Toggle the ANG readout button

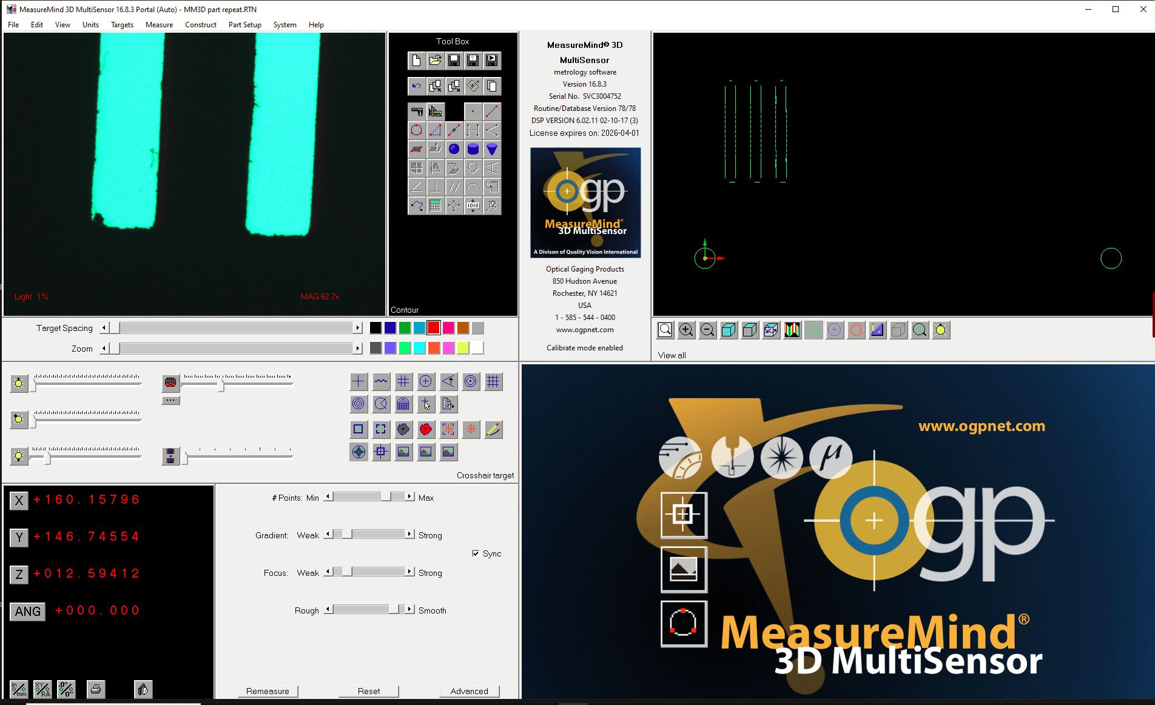pyautogui.click(x=28, y=611)
